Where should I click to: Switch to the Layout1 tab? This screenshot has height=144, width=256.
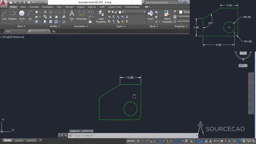click(19, 140)
